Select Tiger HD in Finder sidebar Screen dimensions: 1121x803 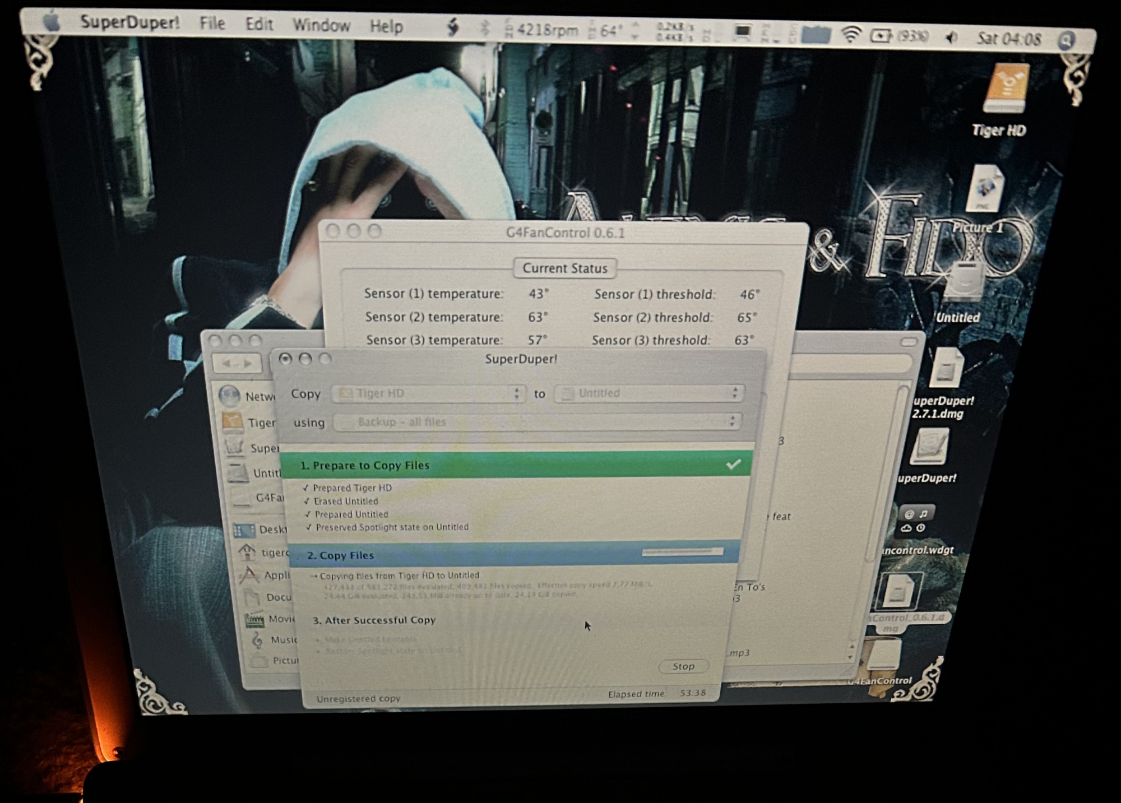coord(249,422)
